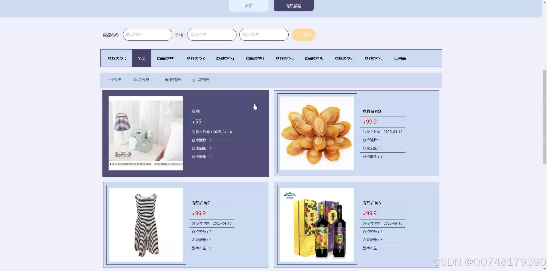Click the clock icon beside 发布时间 on 商品名称8
Viewport: 547px width, 271px height.
[364, 132]
